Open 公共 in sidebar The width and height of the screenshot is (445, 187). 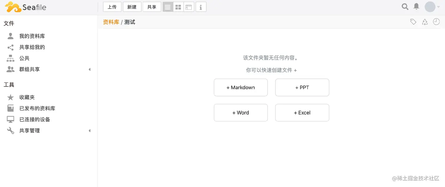[24, 58]
